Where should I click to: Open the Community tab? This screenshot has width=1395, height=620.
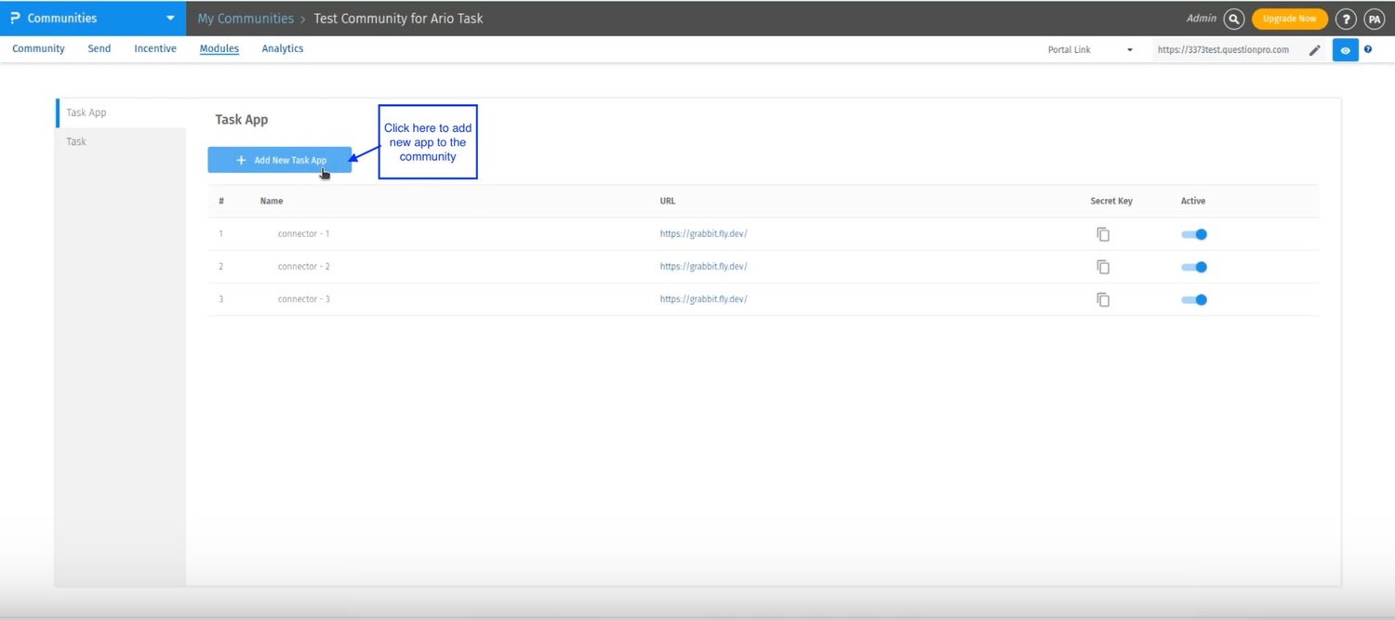pyautogui.click(x=38, y=48)
